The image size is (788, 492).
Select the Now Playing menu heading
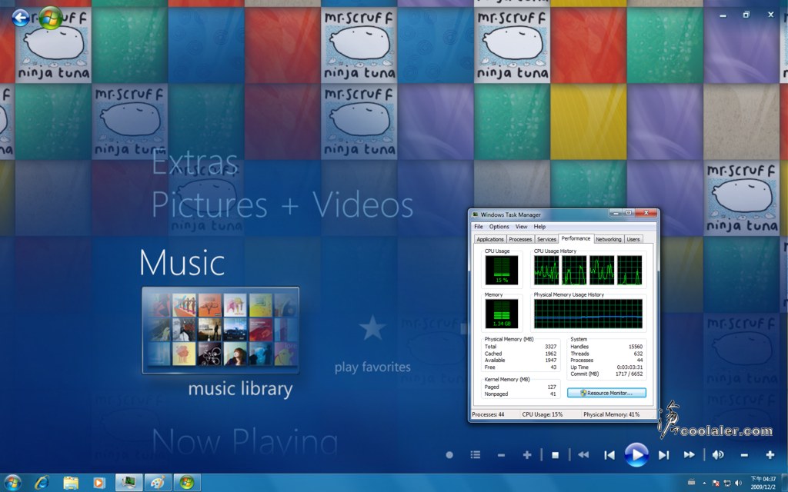pos(245,442)
